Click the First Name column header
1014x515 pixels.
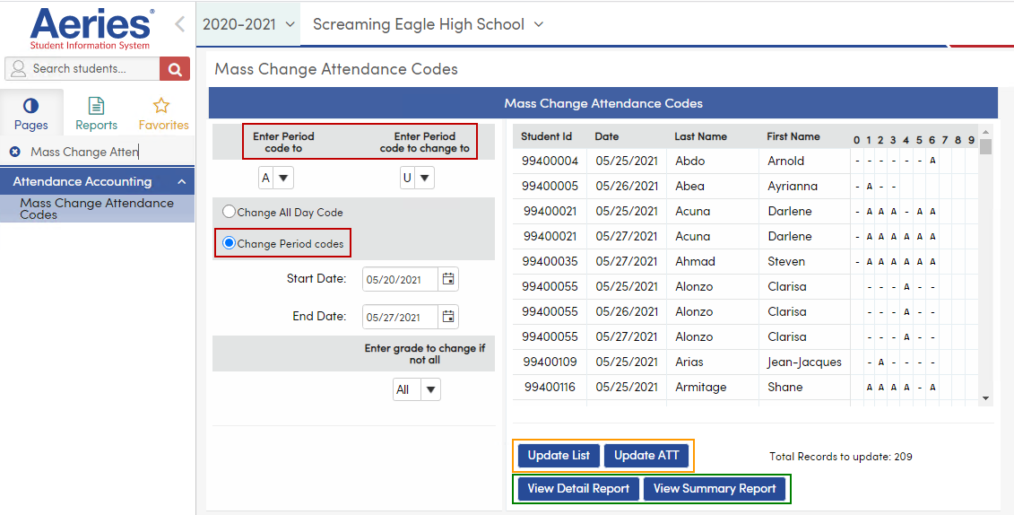[x=793, y=136]
